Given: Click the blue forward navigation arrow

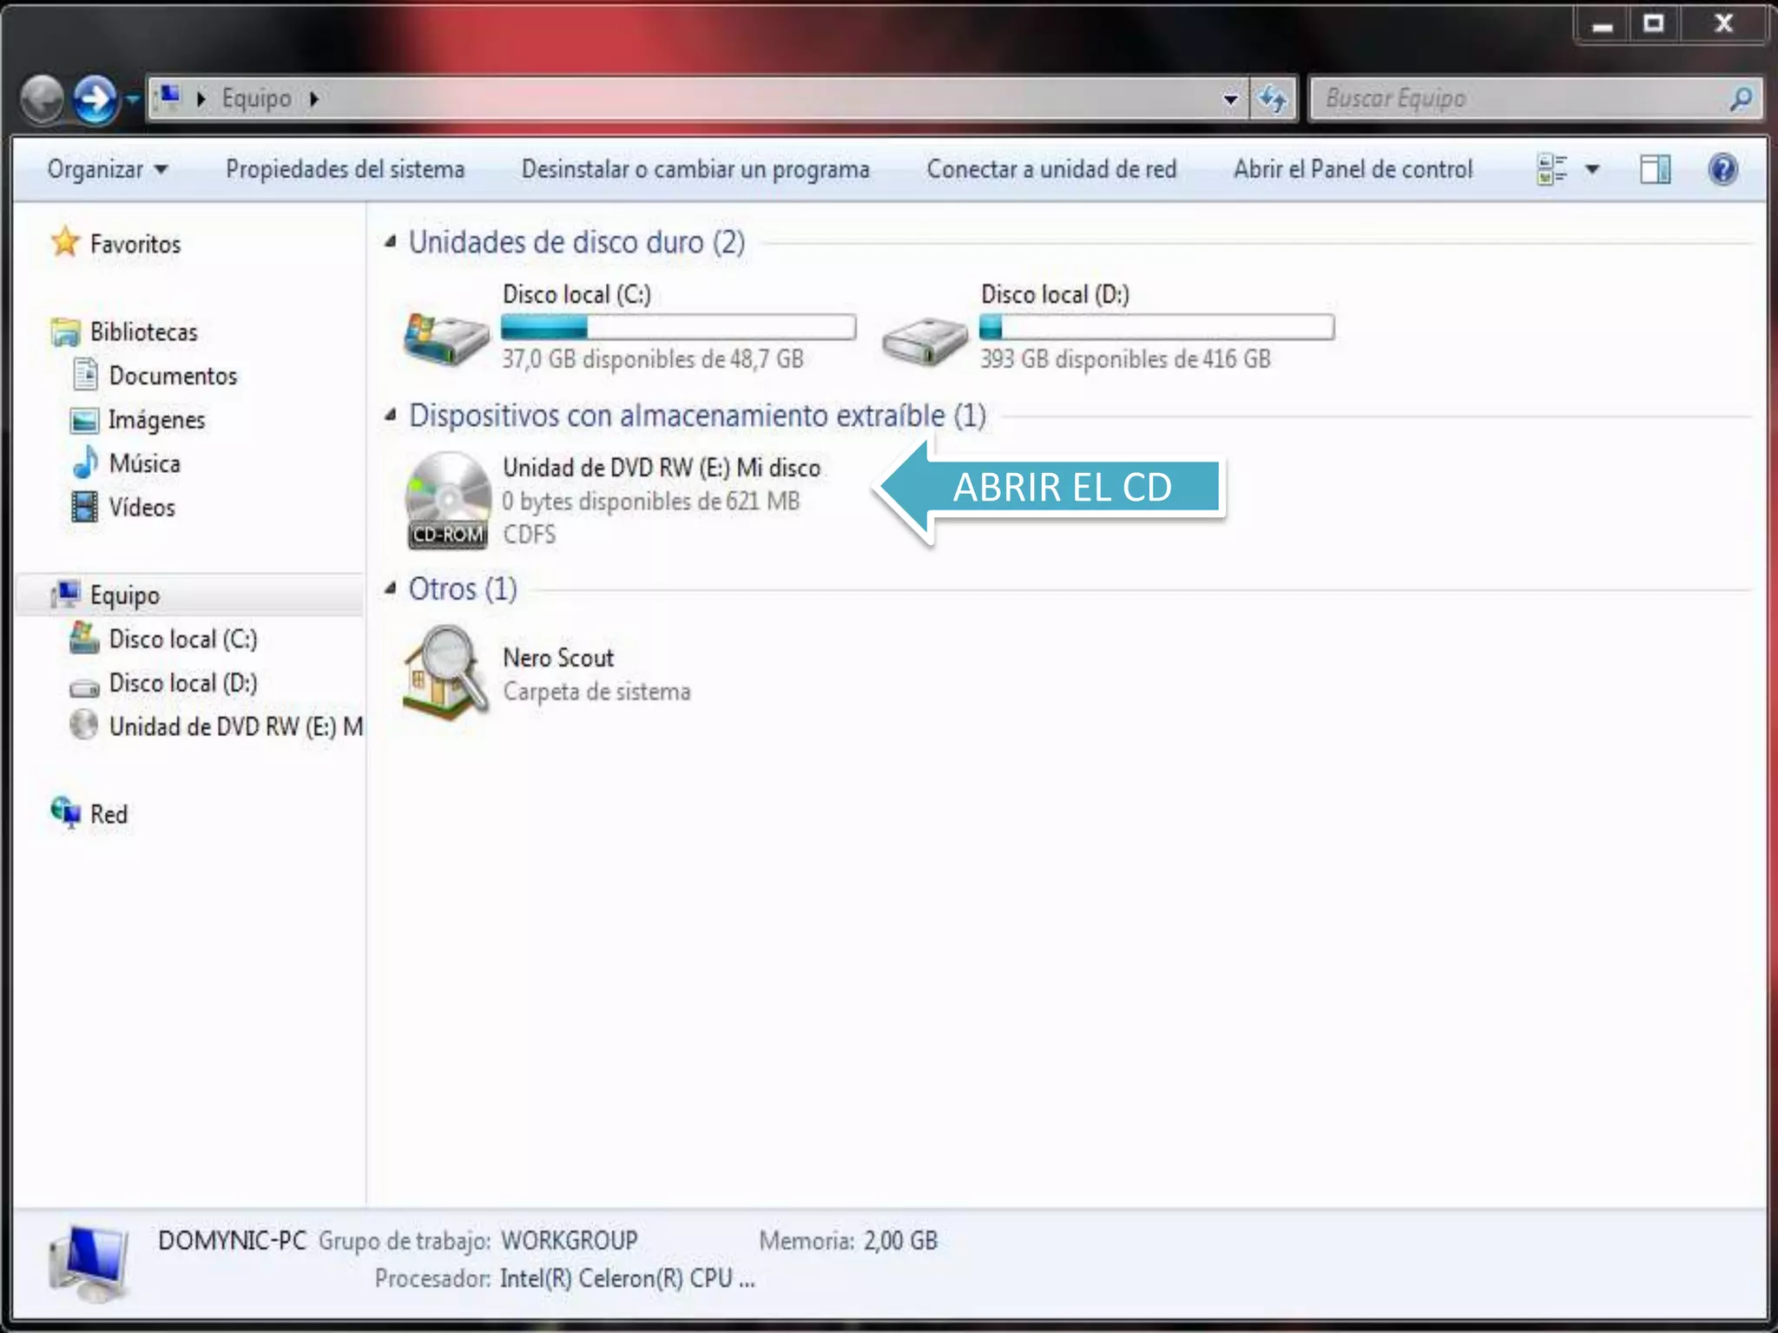Looking at the screenshot, I should [x=94, y=99].
